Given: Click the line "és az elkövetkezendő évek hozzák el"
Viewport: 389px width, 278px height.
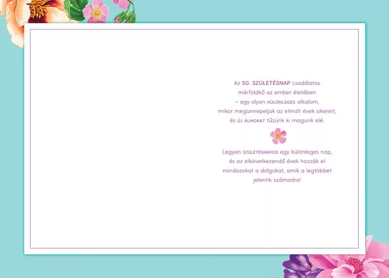Looking at the screenshot, I should coord(277,161).
